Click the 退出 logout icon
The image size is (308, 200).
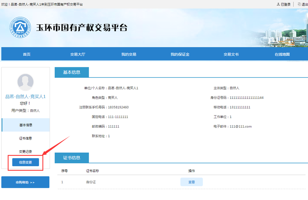(299, 4)
